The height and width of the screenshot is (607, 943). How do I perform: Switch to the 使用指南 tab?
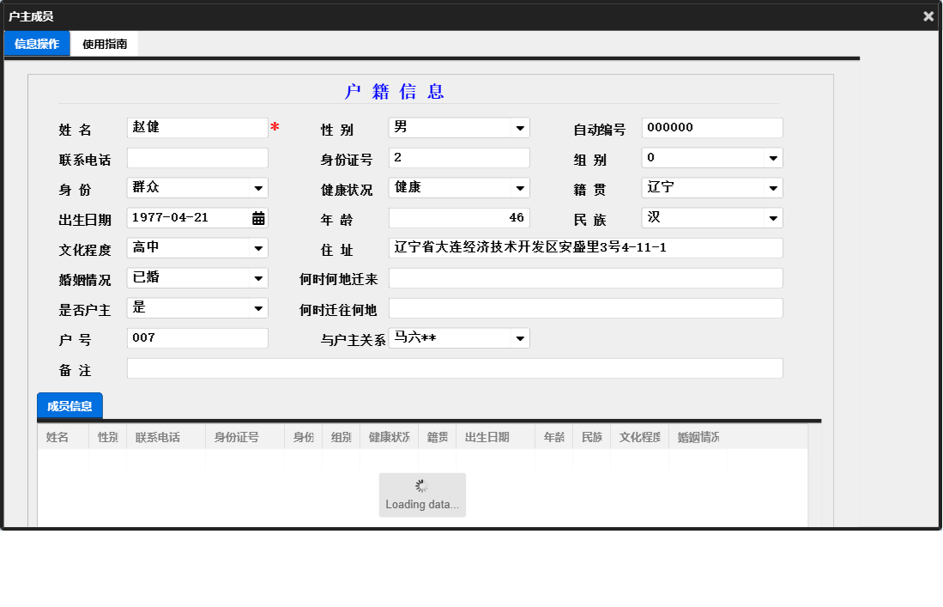pos(103,43)
